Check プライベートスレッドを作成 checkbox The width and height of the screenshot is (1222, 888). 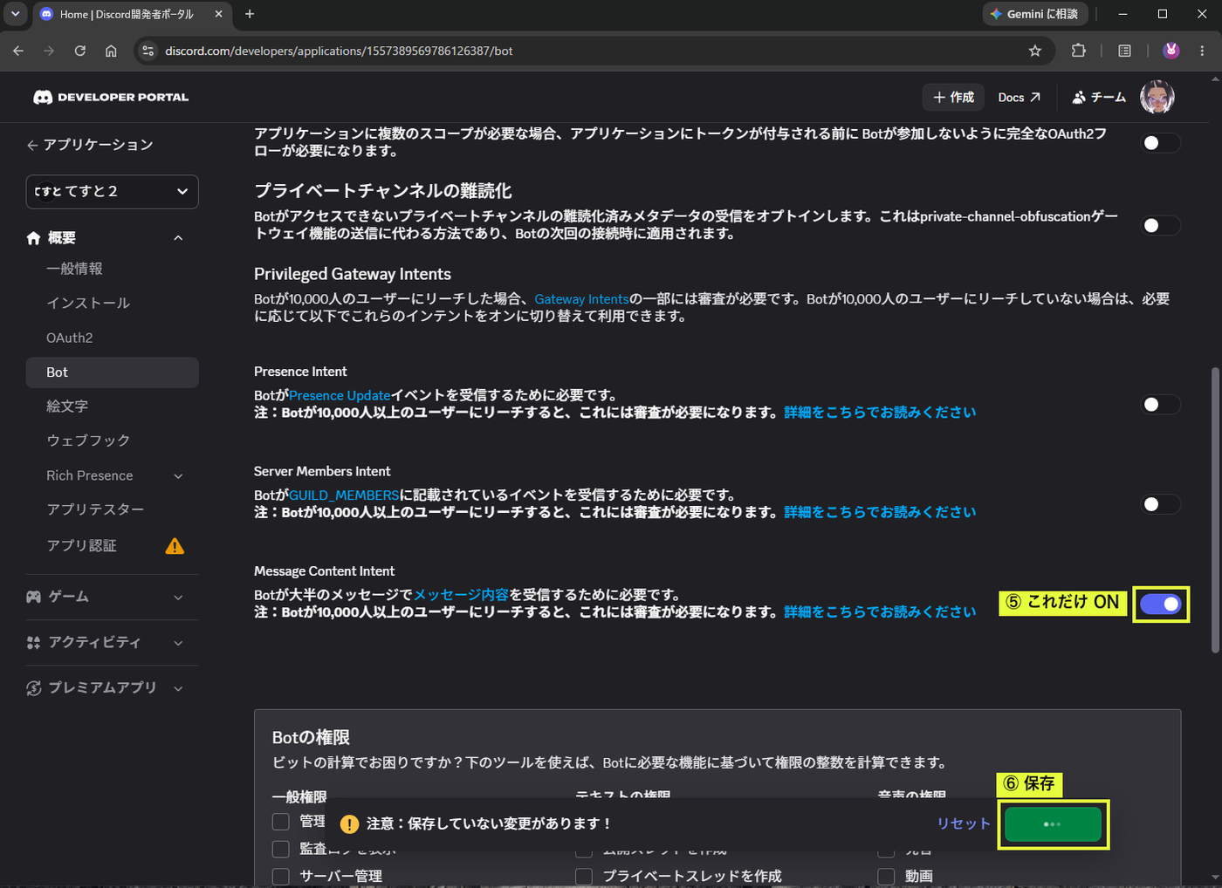pos(584,876)
